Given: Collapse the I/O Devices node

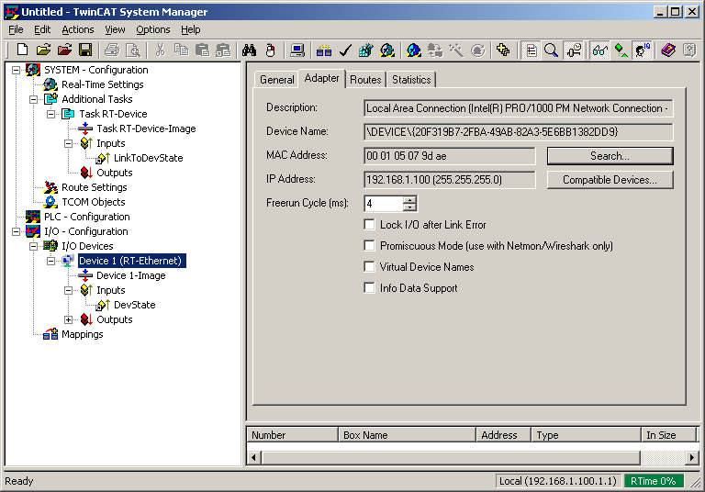Looking at the screenshot, I should click(x=34, y=246).
